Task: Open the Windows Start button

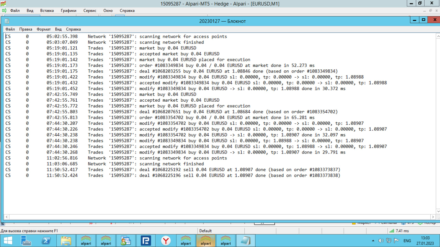Action: point(8,241)
